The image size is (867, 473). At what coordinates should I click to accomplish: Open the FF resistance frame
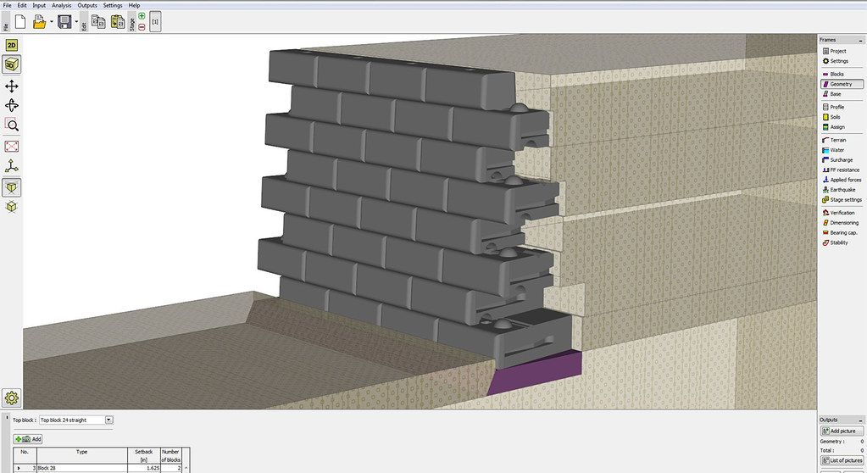(x=841, y=170)
